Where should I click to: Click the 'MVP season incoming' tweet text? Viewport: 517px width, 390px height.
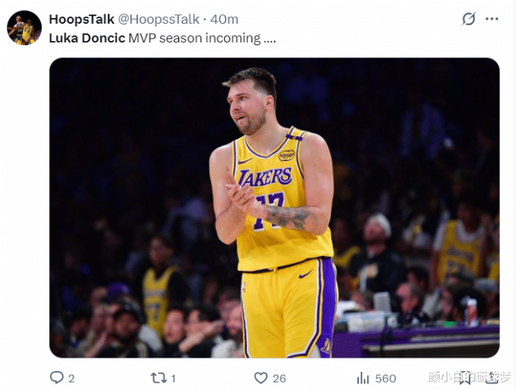[x=202, y=37]
